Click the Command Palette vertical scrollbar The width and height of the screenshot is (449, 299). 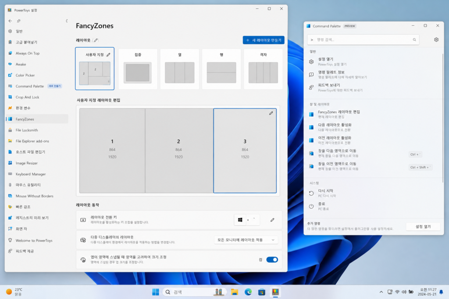(443, 118)
